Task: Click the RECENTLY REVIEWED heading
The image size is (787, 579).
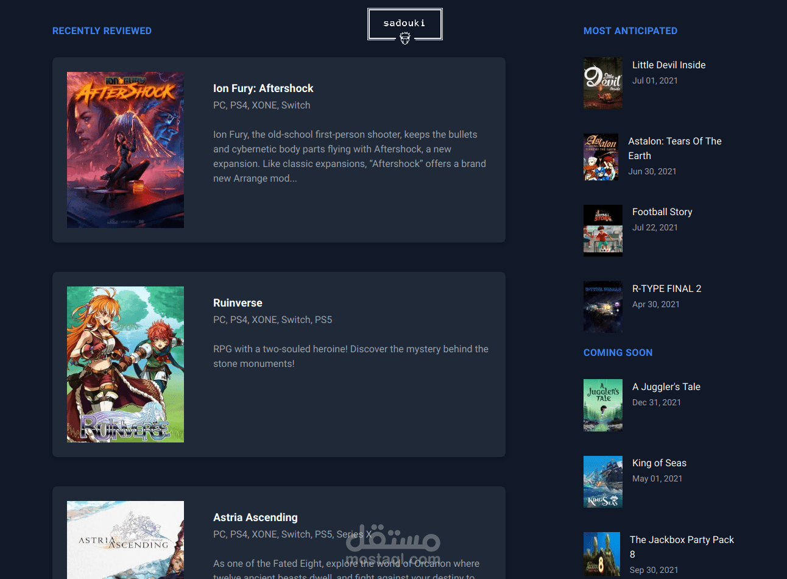Action: tap(102, 31)
